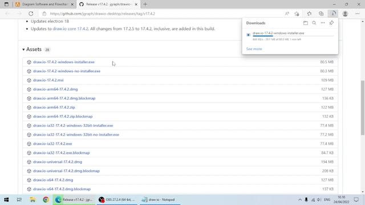Screen dimensions: 365x205
Task: Close the Release v17.4.2 tab
Action: click(136, 4)
